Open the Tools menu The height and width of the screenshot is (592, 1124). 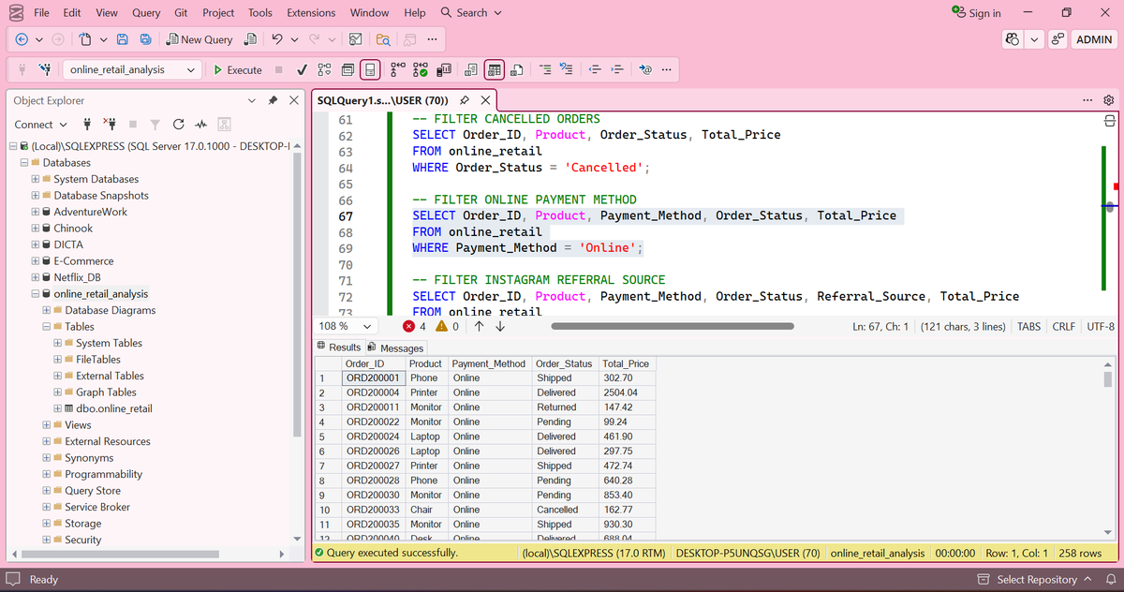point(260,13)
